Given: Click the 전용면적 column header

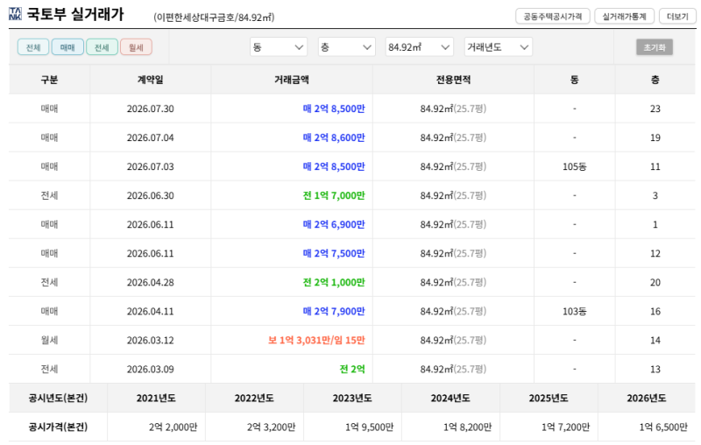Looking at the screenshot, I should (453, 80).
